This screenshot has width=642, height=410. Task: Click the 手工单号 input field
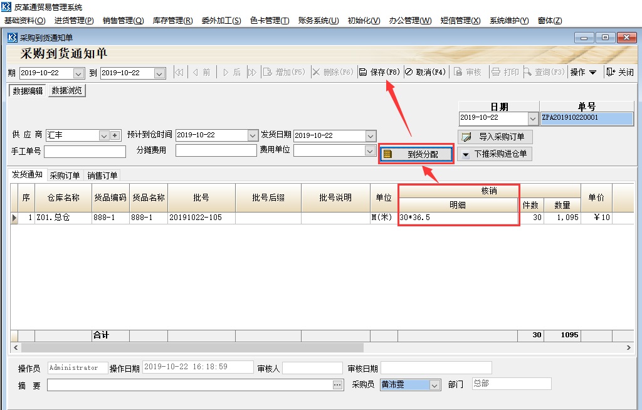point(85,151)
